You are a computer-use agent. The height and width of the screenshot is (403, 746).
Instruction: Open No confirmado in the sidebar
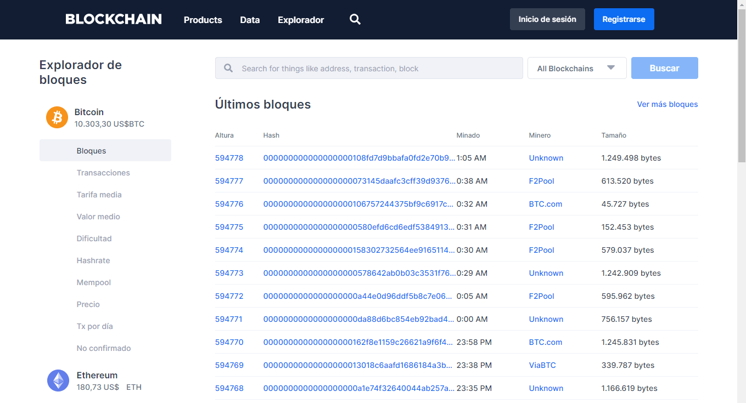coord(104,348)
